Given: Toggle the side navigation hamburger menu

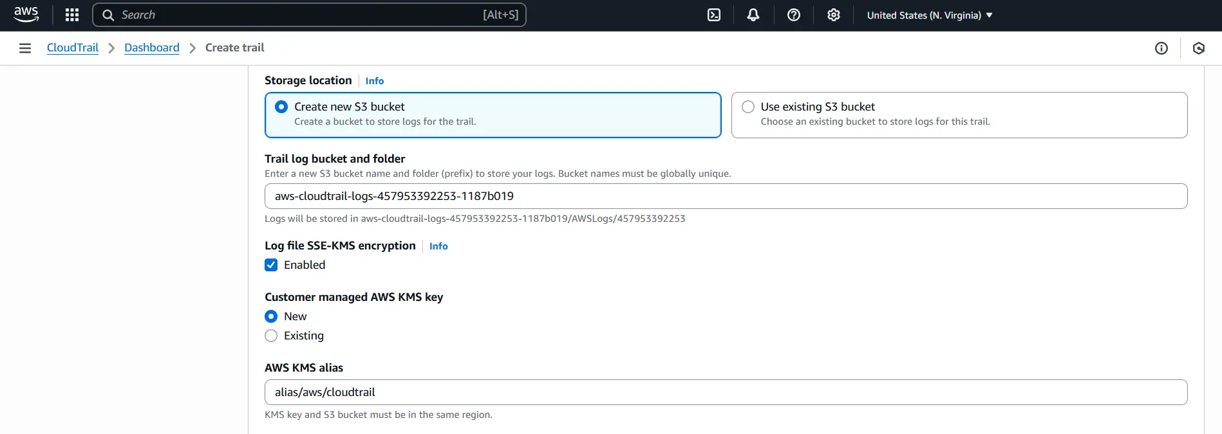Looking at the screenshot, I should click(25, 48).
